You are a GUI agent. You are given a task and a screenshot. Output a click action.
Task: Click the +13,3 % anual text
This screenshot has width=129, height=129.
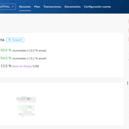point(36,51)
